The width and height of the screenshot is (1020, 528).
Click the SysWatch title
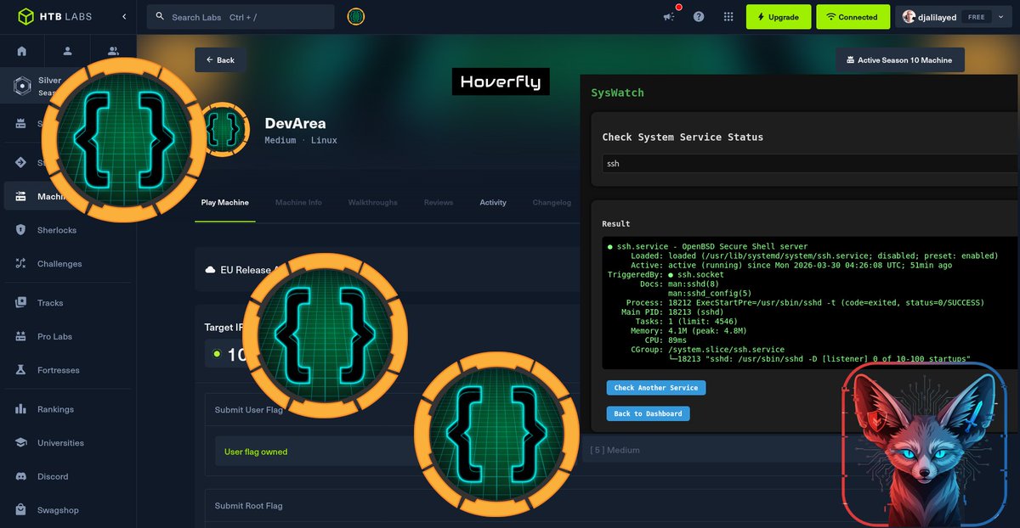[x=618, y=93]
